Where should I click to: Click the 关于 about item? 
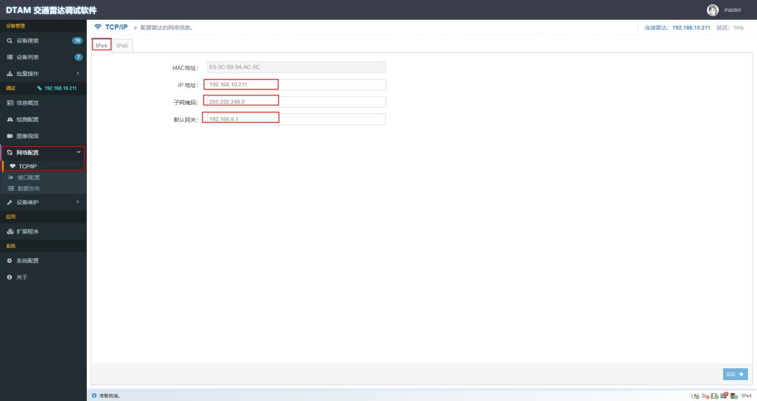(x=21, y=277)
